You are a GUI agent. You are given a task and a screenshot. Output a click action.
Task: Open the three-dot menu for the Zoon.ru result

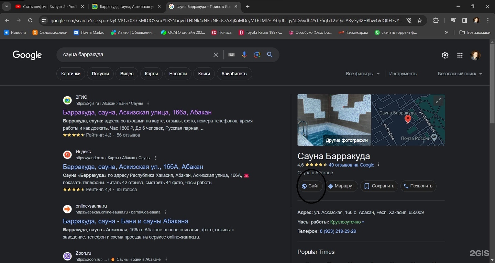(166, 259)
